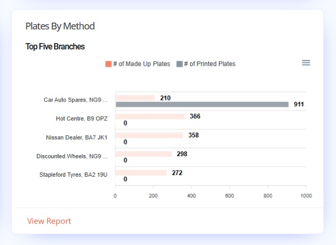This screenshot has width=336, height=245.
Task: Click the View Report link
Action: 49,221
